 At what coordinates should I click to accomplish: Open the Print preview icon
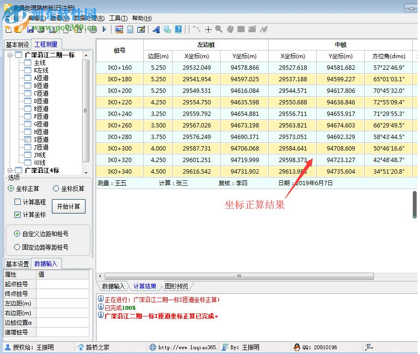(x=52, y=29)
